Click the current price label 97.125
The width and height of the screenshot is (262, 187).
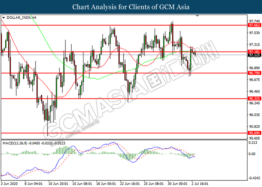(255, 55)
